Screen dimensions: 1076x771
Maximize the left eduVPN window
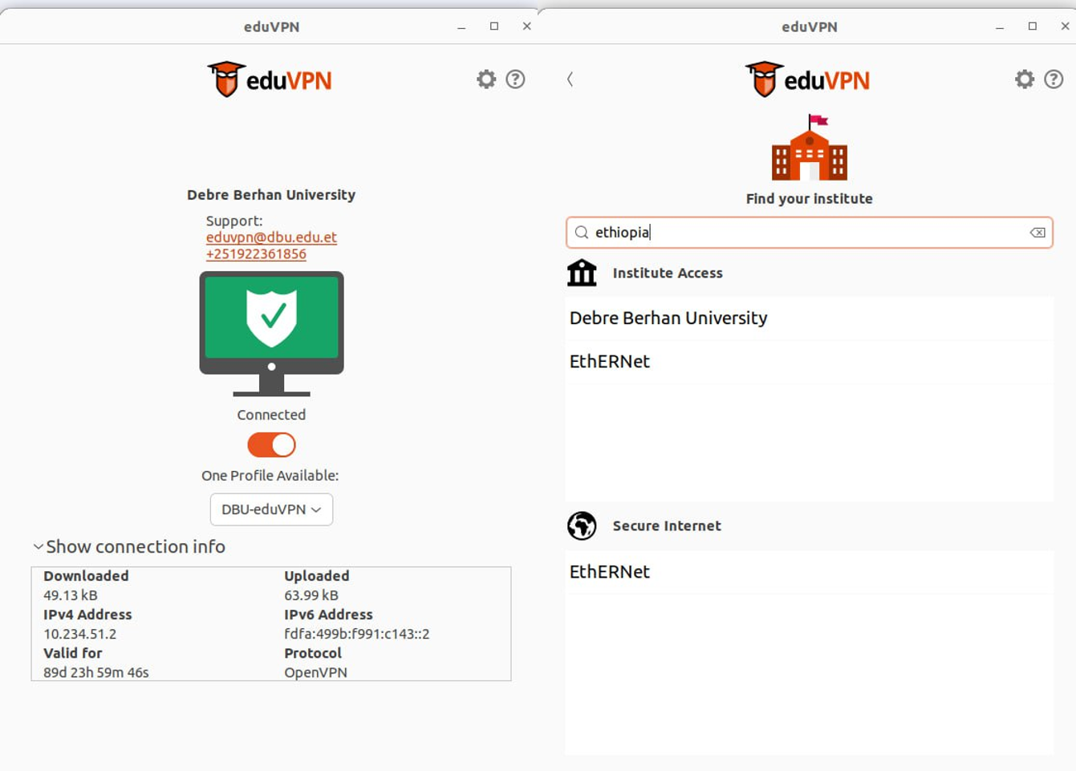[494, 26]
